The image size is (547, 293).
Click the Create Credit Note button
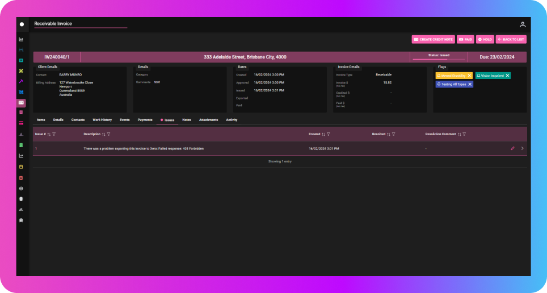(434, 40)
